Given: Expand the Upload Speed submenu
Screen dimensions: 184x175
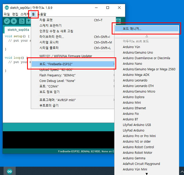Looking at the screenshot, I should (73, 70).
